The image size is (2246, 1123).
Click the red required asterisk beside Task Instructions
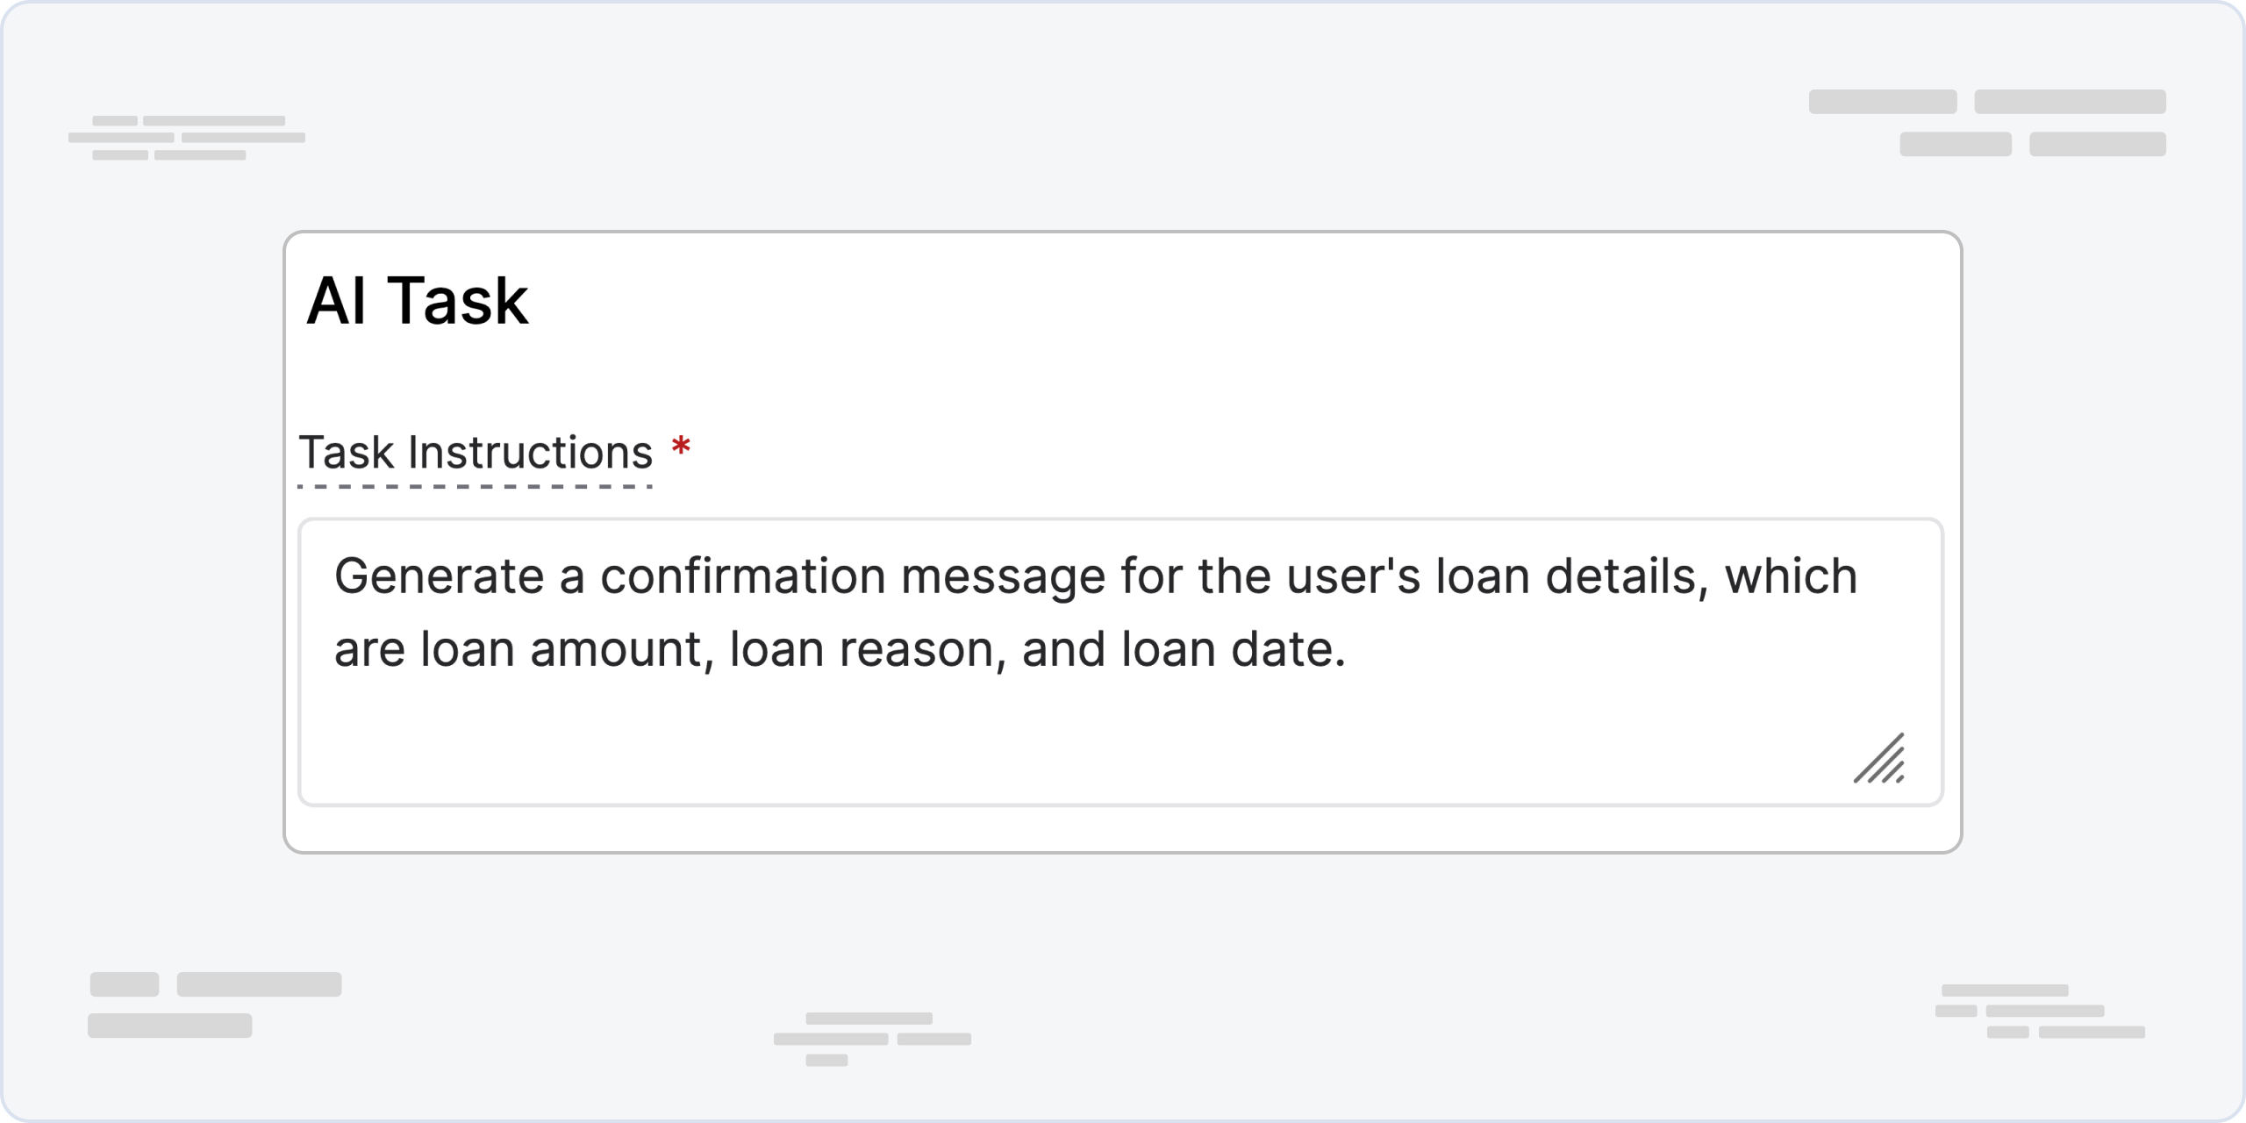point(681,448)
